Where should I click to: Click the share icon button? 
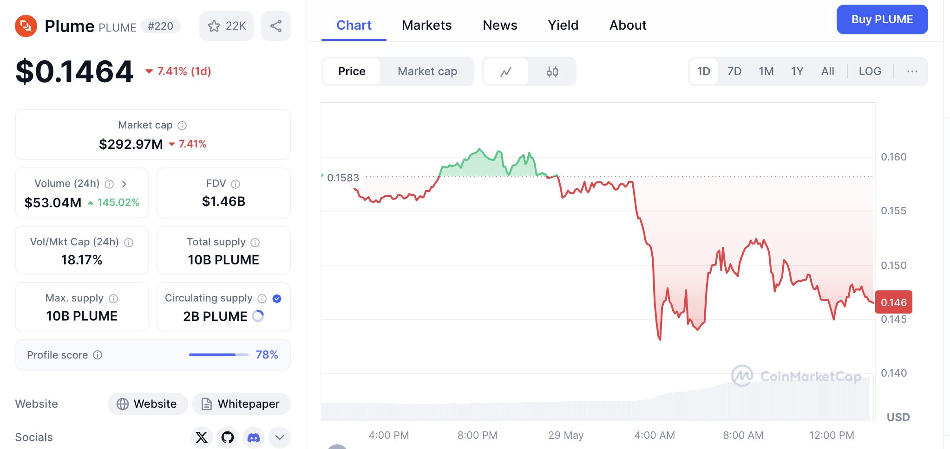coord(276,26)
